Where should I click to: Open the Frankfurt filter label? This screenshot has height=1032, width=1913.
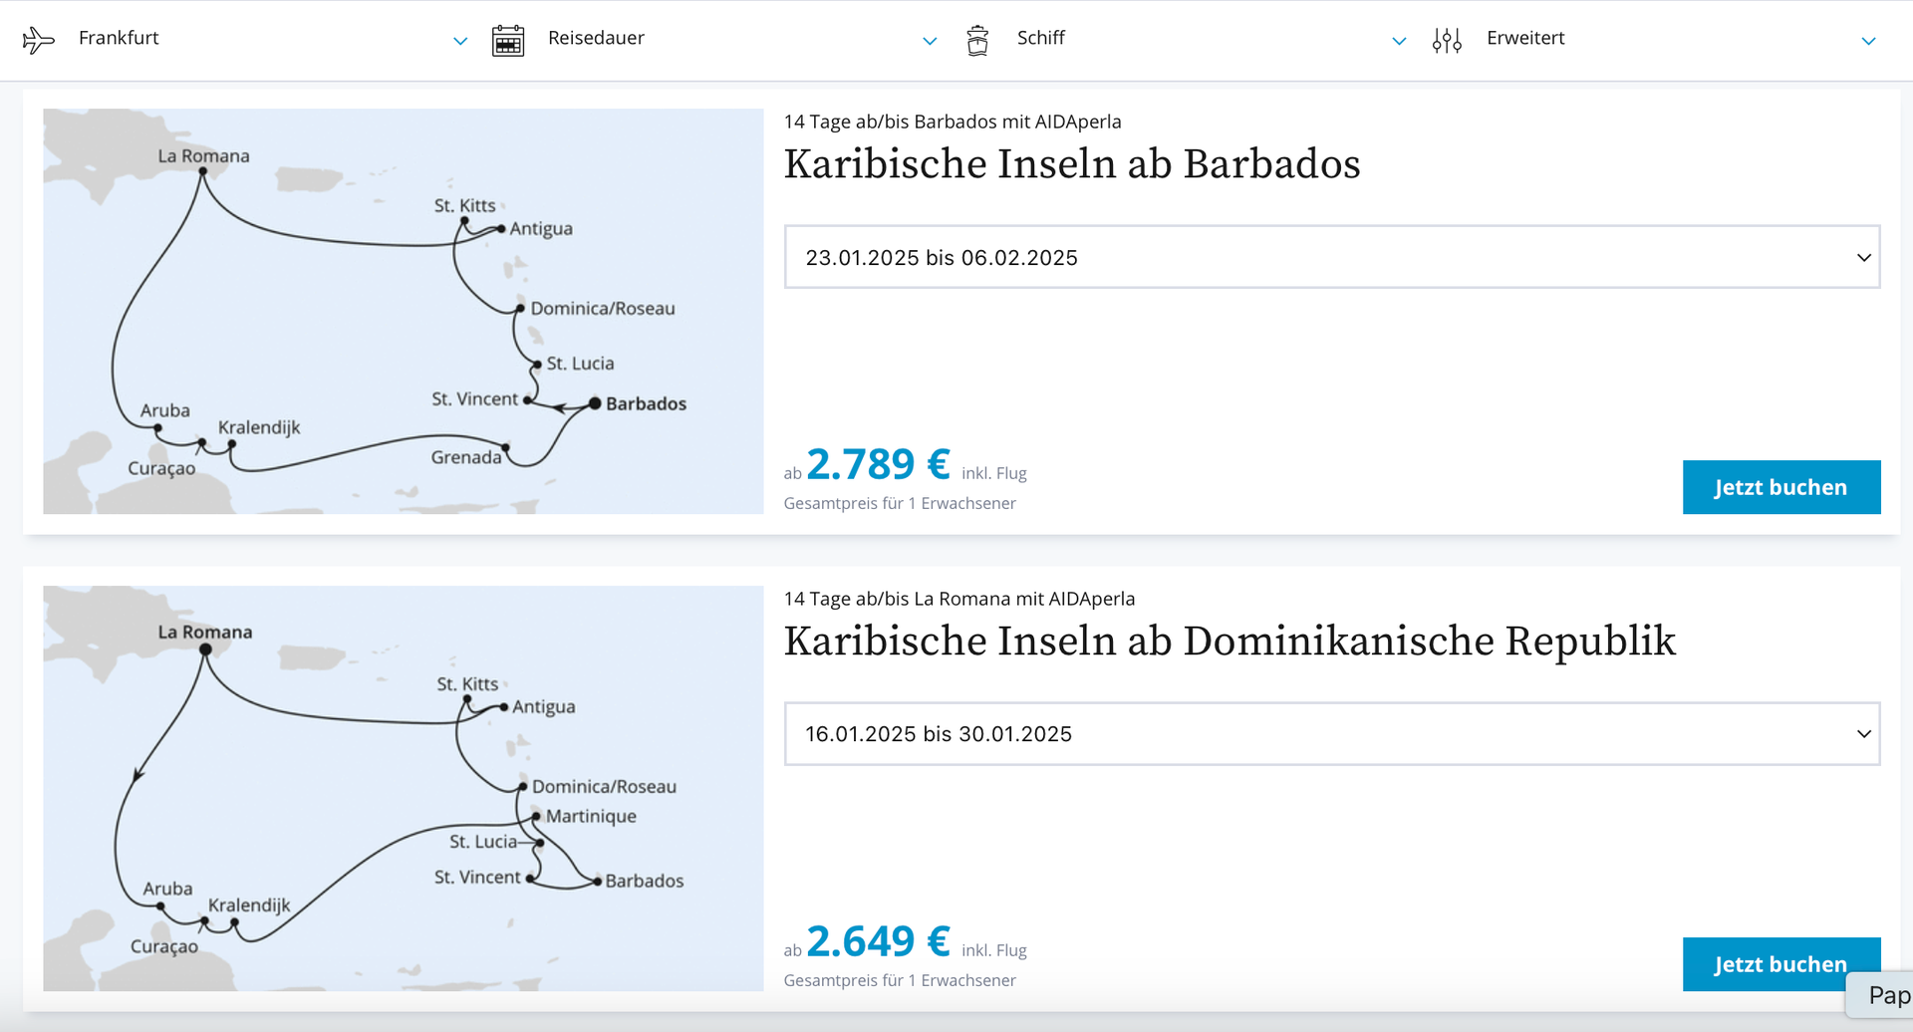tap(119, 38)
